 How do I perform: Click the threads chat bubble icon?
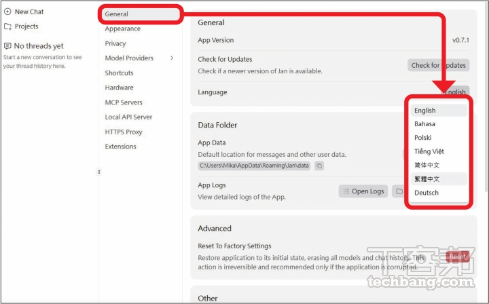pyautogui.click(x=7, y=46)
